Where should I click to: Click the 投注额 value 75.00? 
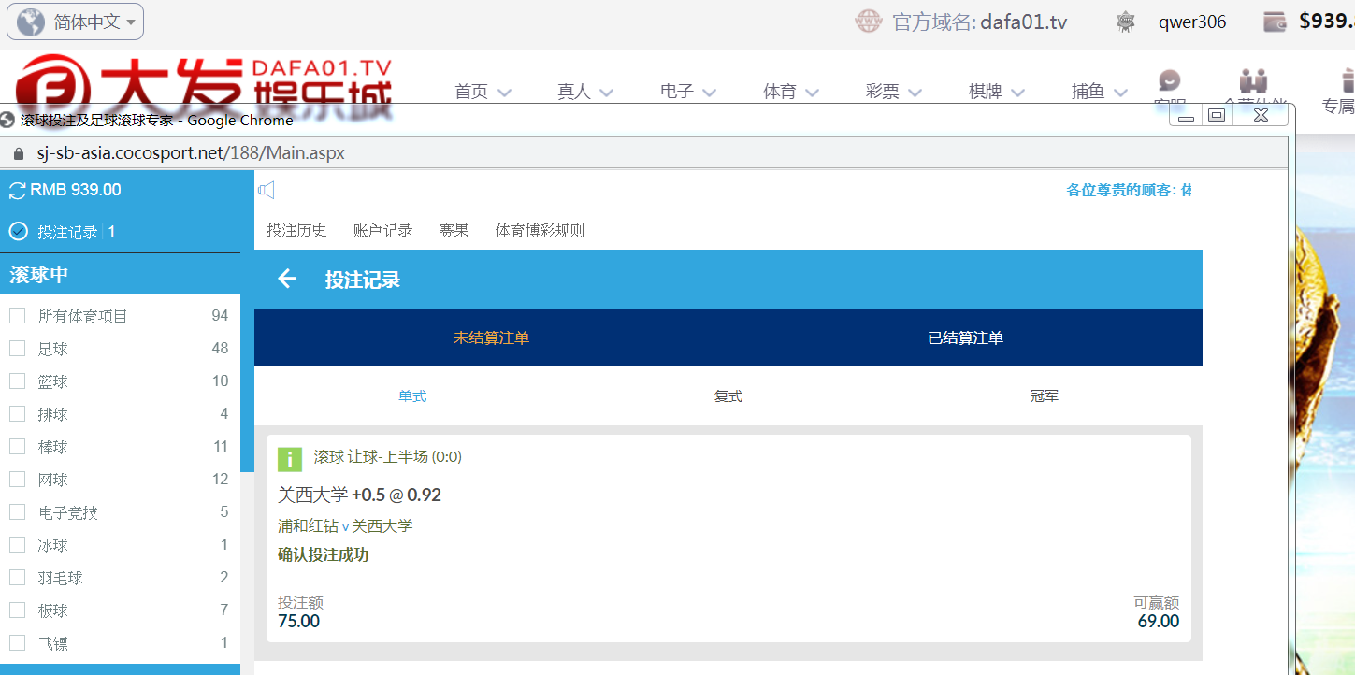point(298,621)
